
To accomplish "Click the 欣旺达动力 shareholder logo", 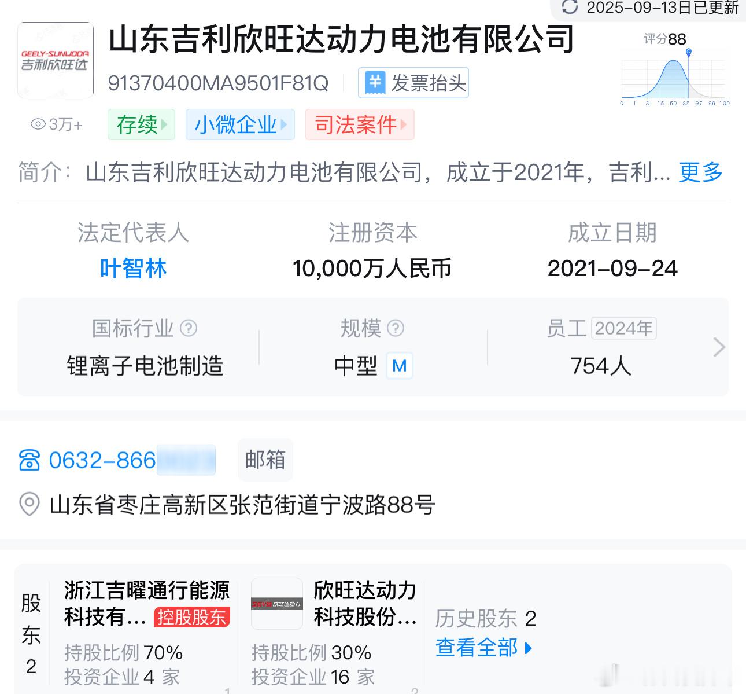I will point(277,604).
